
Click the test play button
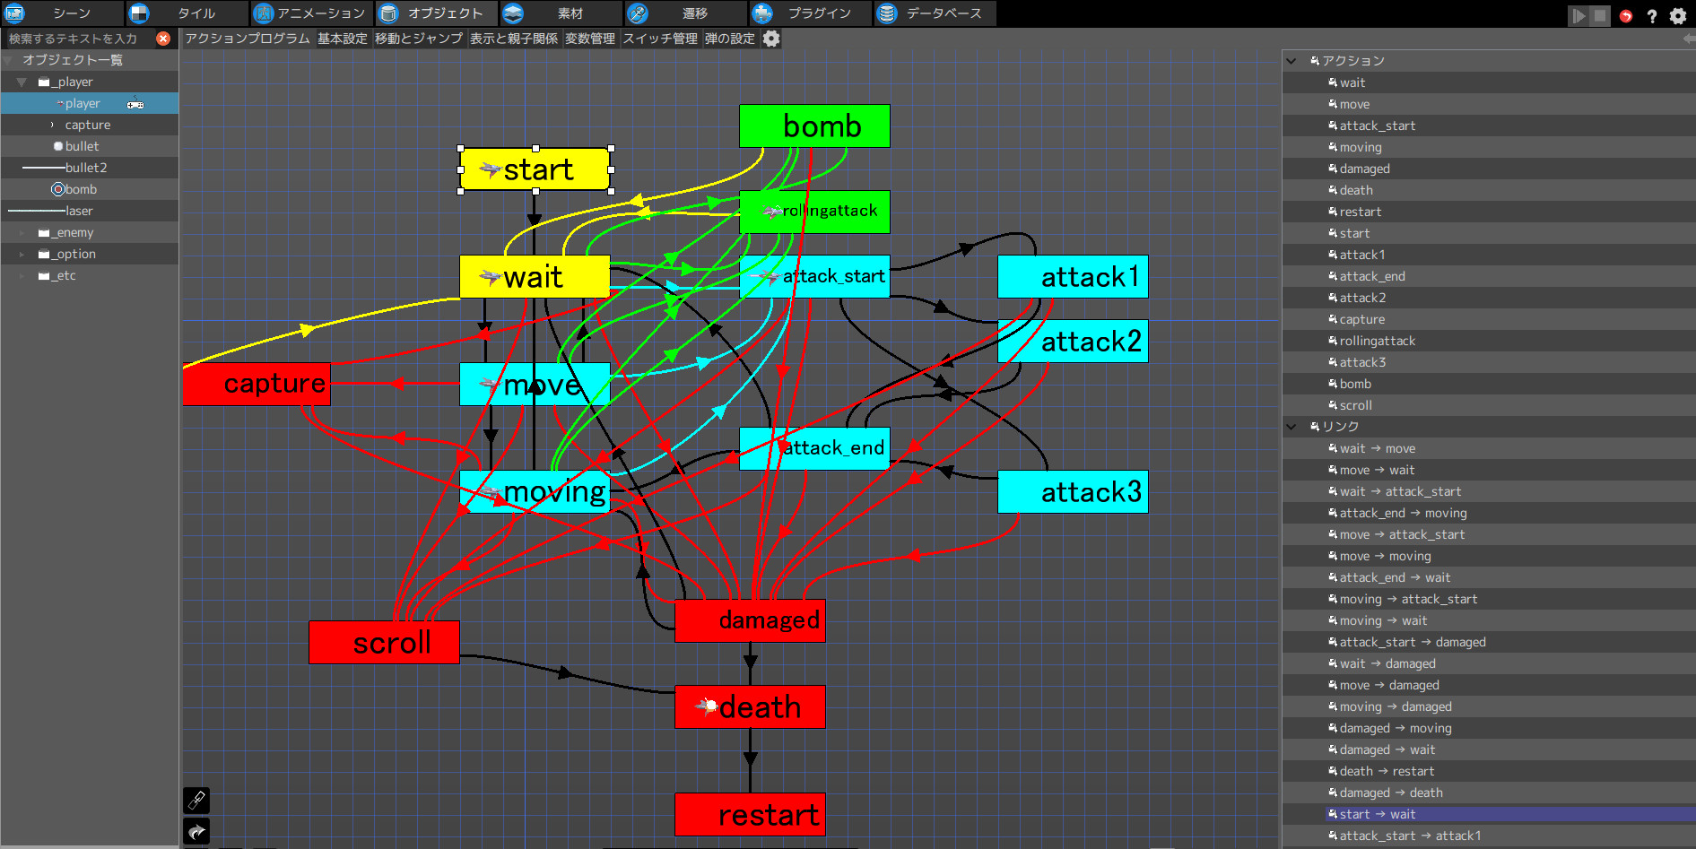coord(1578,16)
